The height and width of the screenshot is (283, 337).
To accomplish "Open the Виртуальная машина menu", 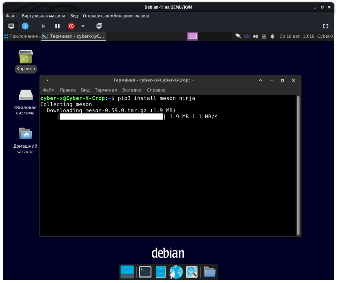I will pyautogui.click(x=43, y=16).
